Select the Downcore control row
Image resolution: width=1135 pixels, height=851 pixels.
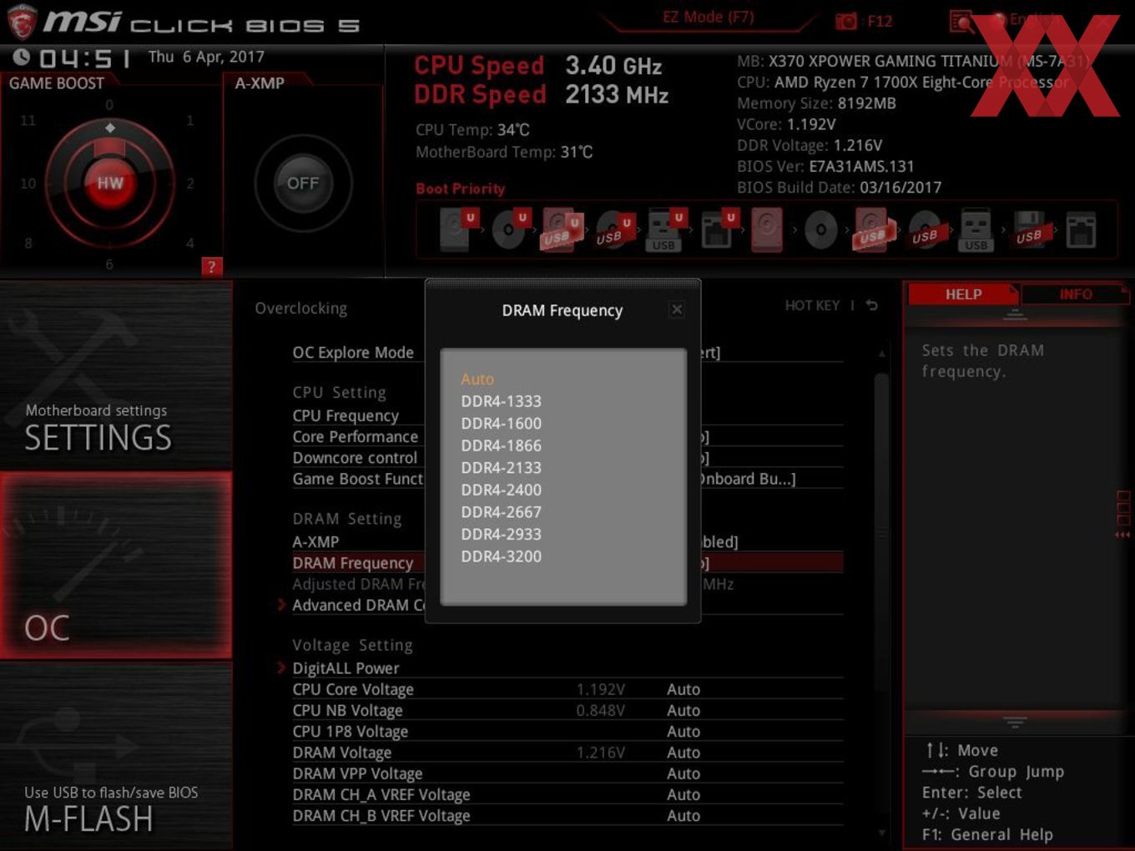click(x=355, y=457)
